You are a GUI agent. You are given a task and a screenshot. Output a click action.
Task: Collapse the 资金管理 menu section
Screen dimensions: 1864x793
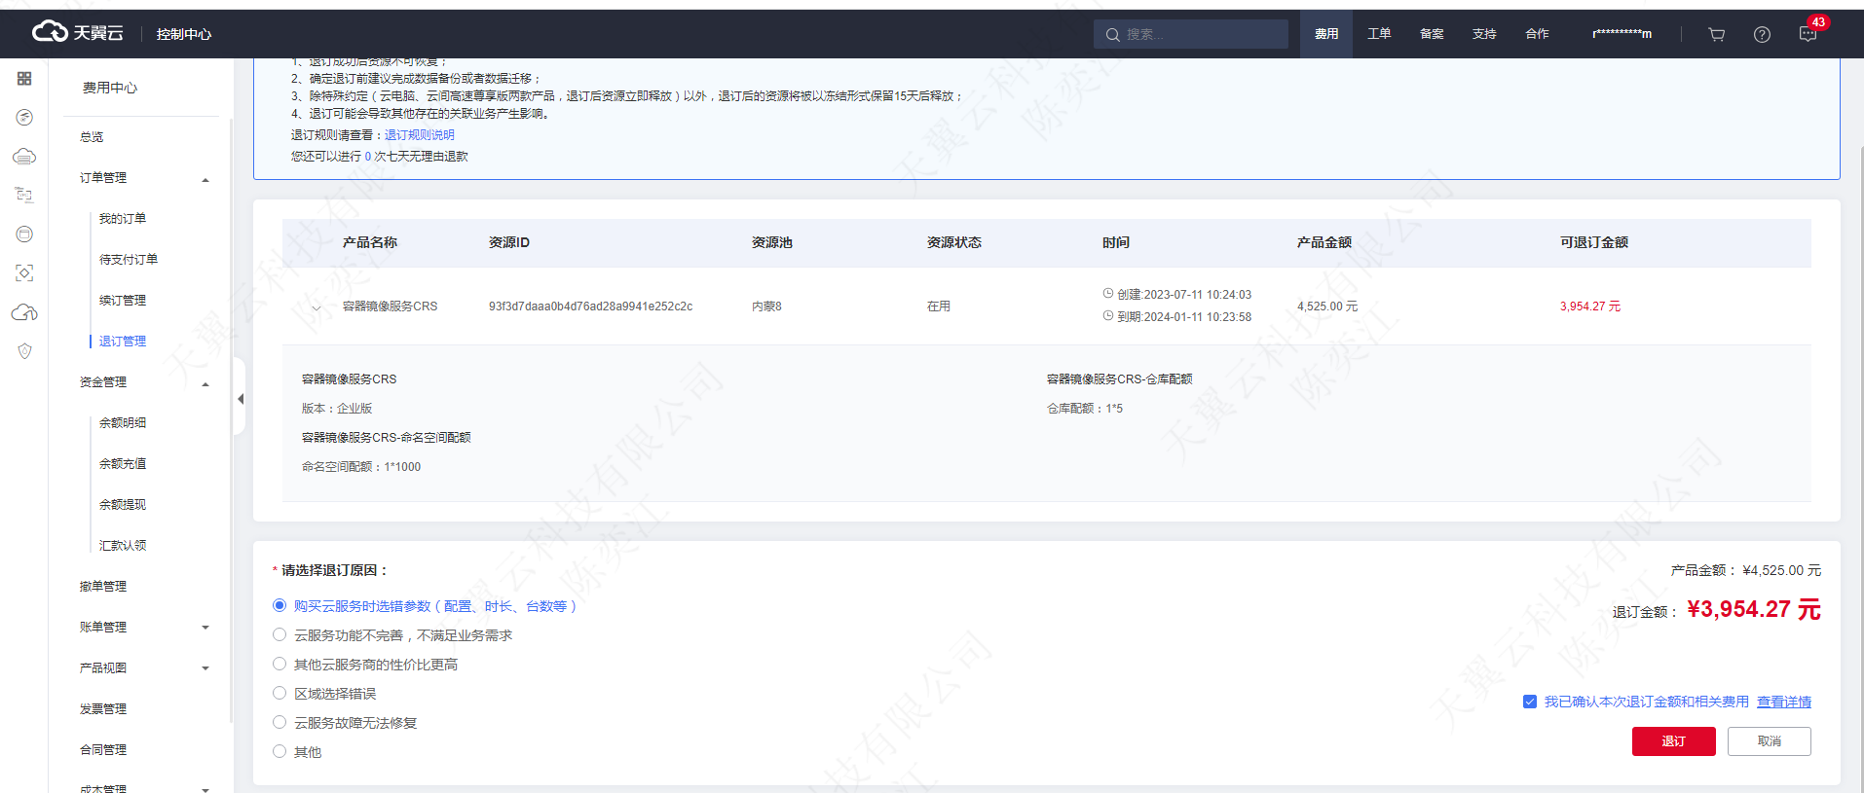(205, 384)
